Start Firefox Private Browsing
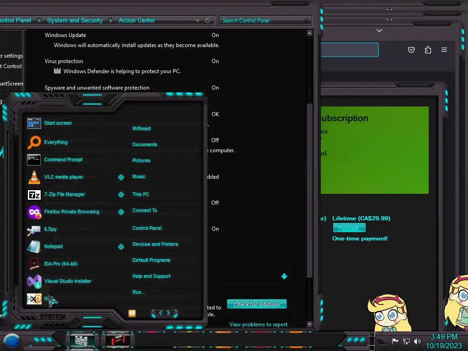 pos(63,212)
